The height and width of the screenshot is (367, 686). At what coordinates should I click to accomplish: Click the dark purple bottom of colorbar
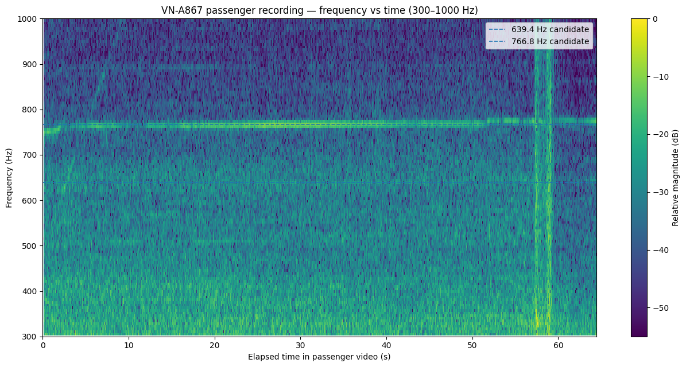[x=638, y=334]
